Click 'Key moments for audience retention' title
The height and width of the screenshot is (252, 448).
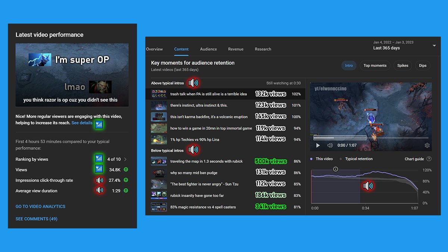point(193,63)
